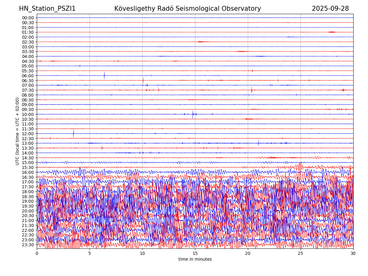Click the 2025-09-28 date label
This screenshot has width=368, height=276.
tap(330, 9)
